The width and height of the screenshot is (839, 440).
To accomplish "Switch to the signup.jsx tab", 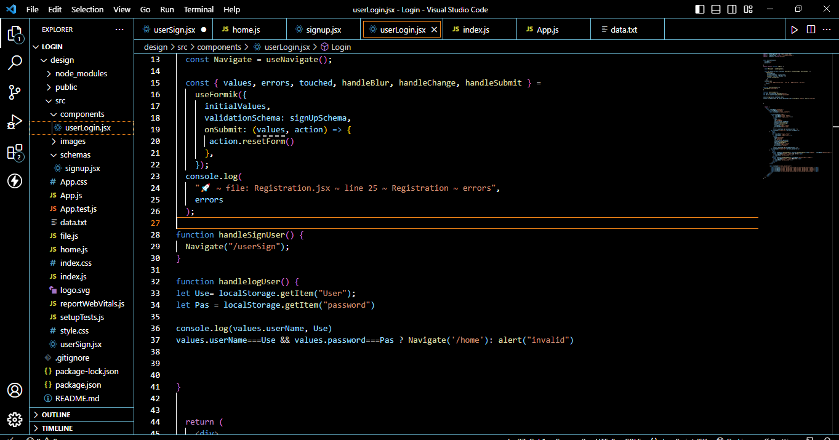I will (x=324, y=30).
